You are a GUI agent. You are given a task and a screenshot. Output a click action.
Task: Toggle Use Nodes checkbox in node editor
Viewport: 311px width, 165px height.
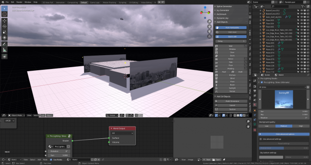pyautogui.click(x=51, y=160)
